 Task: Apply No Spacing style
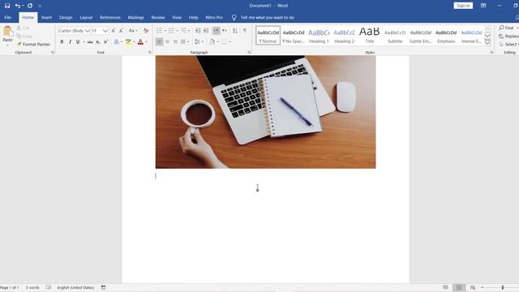coord(294,35)
